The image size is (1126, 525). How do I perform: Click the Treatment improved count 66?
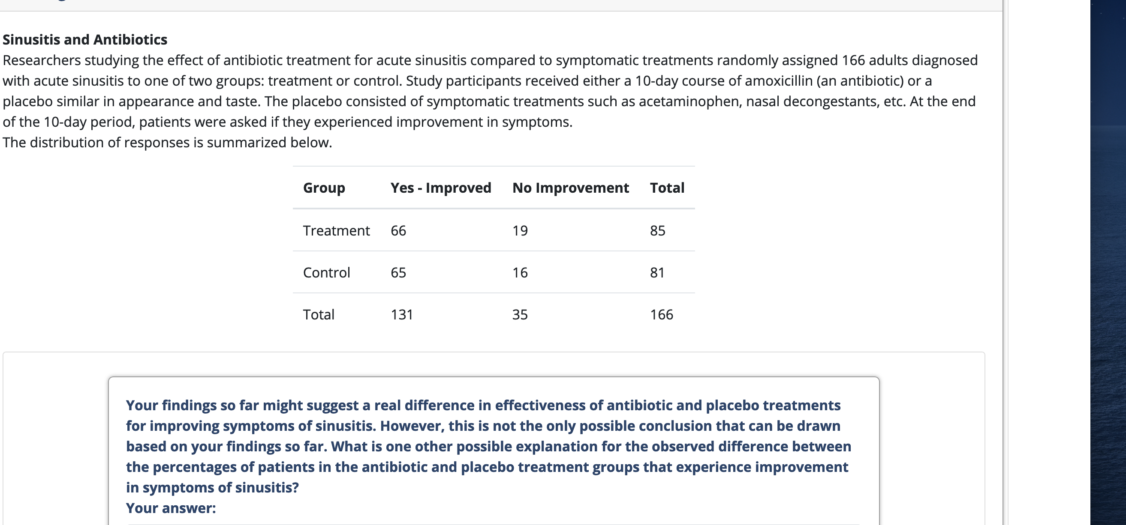point(398,230)
